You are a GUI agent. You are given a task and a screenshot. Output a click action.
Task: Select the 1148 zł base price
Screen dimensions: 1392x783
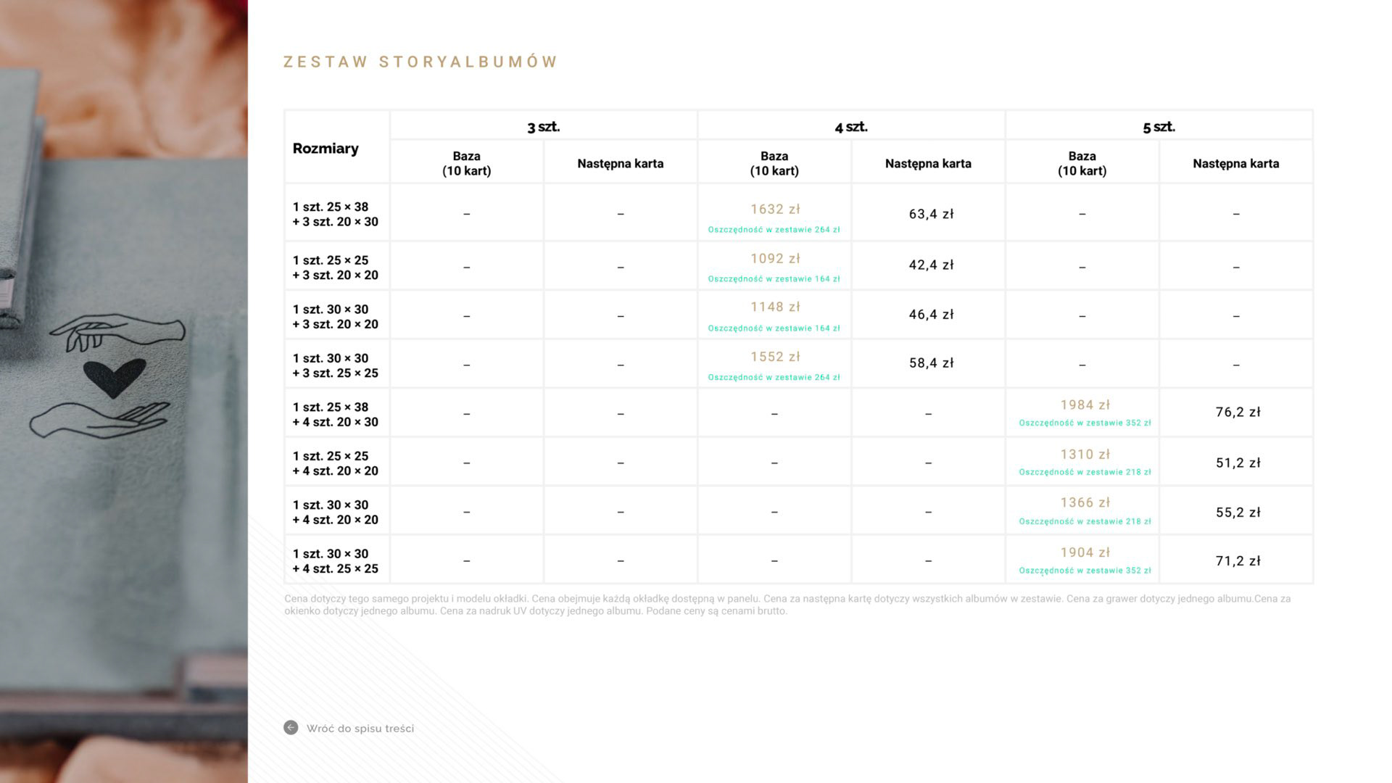point(775,307)
